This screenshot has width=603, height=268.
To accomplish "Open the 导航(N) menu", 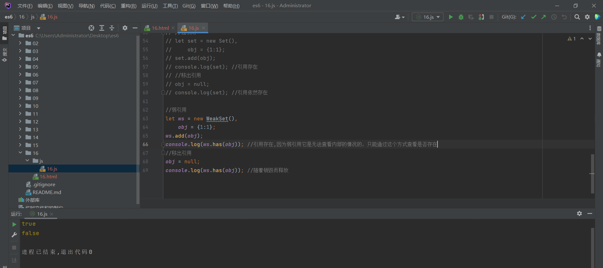I will 86,6.
